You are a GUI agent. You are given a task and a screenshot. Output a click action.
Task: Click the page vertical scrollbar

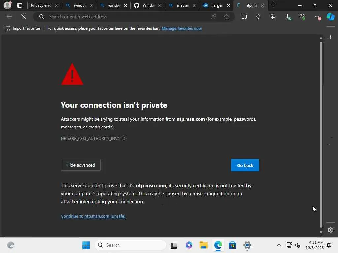point(321,135)
